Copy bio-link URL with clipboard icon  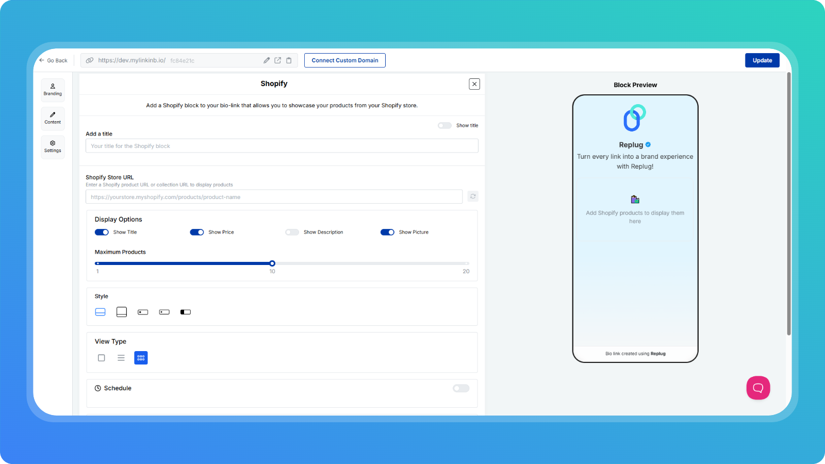point(289,60)
